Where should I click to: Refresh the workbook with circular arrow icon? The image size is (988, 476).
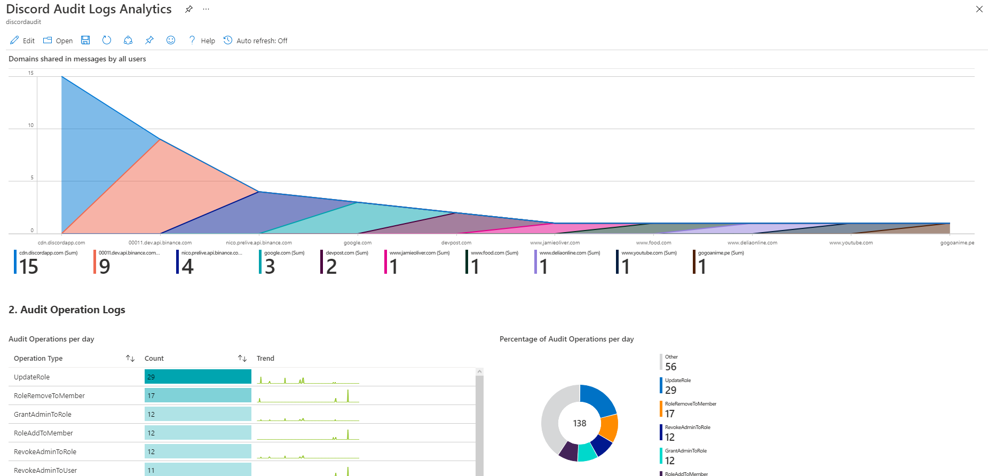pos(107,40)
